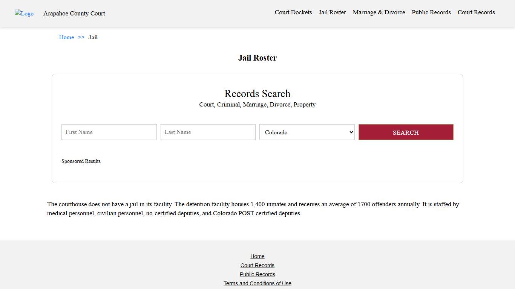
Task: Open Court Dockets from the navigation menu
Action: (293, 12)
